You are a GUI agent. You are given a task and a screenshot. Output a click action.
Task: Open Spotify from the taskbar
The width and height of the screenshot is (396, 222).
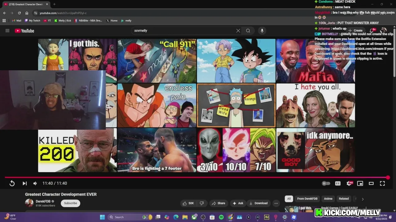coord(221,217)
